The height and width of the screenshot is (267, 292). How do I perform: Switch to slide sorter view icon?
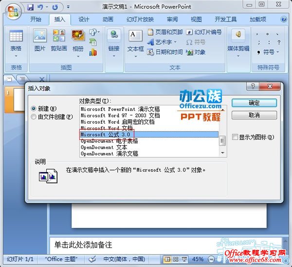click(176, 259)
